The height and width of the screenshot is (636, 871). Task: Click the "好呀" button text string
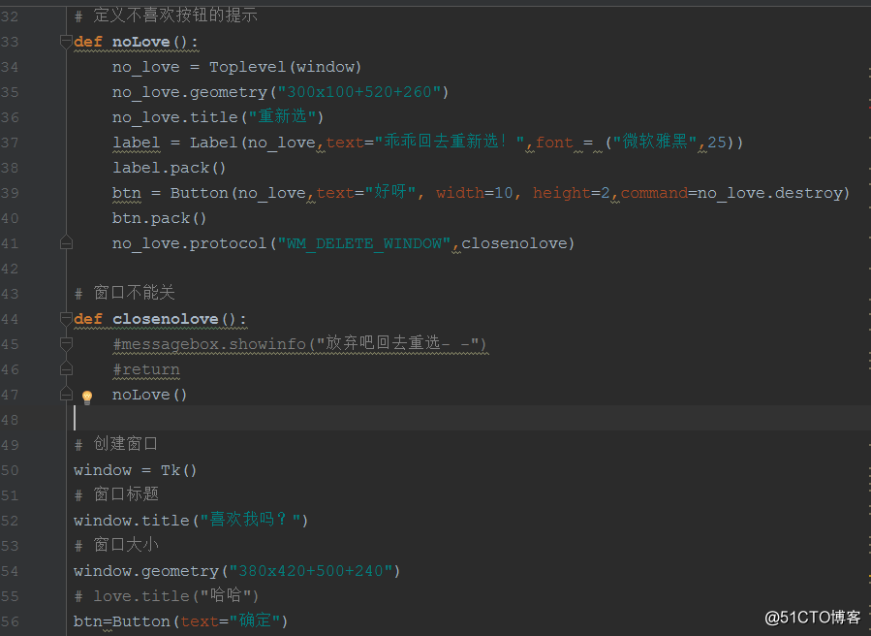389,192
